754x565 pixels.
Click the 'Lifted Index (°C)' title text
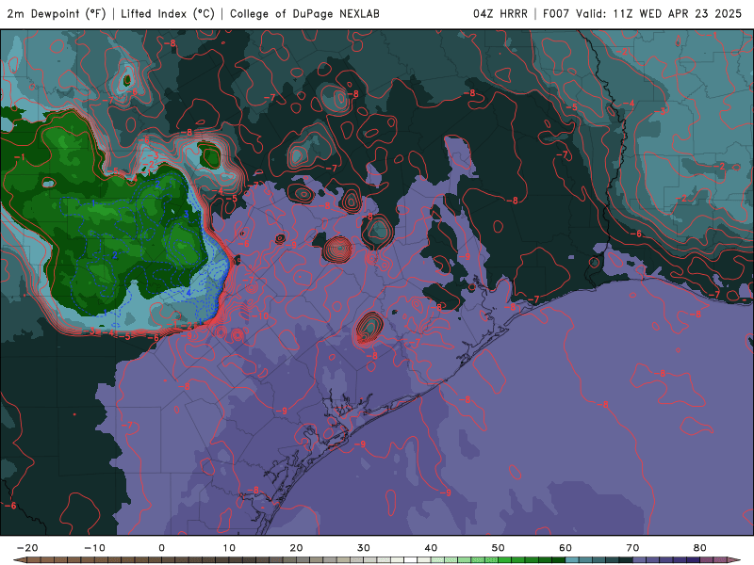[x=168, y=13]
